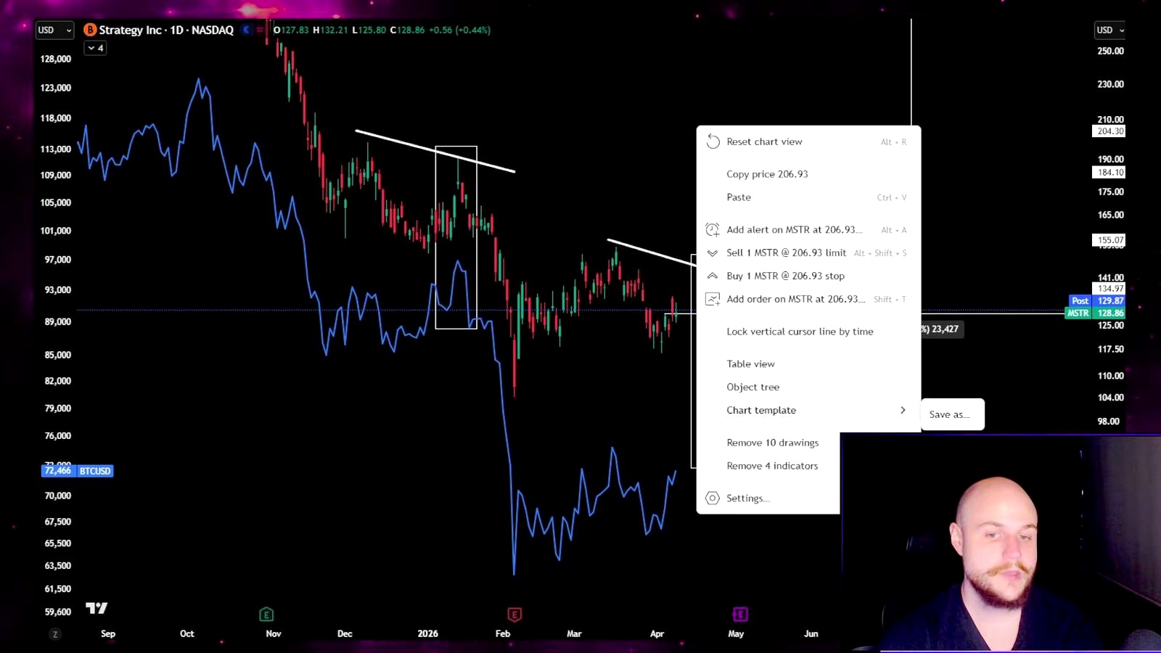The width and height of the screenshot is (1161, 653).
Task: Click the 128,000 label on left scale
Action: pos(56,59)
